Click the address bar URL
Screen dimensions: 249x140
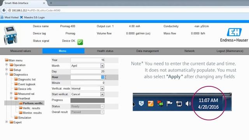tap(36, 10)
